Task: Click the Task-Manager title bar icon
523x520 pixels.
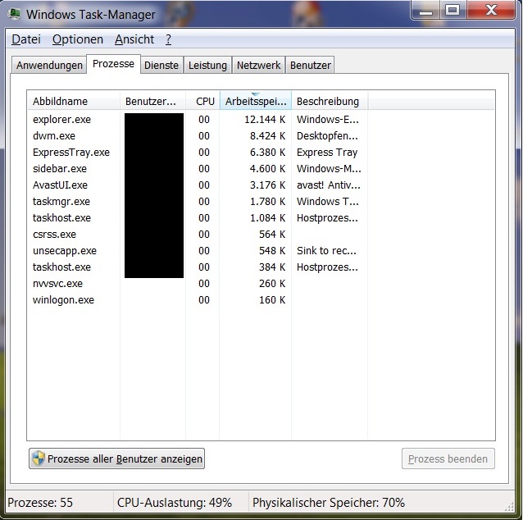Action: tap(14, 14)
